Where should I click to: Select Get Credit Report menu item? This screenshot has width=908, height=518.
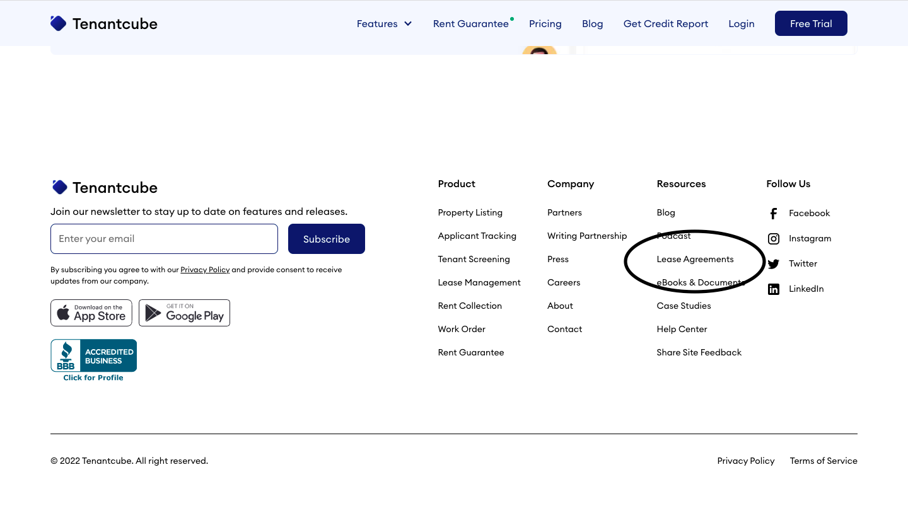click(x=666, y=24)
